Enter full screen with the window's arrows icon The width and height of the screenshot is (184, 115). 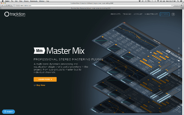click(182, 3)
